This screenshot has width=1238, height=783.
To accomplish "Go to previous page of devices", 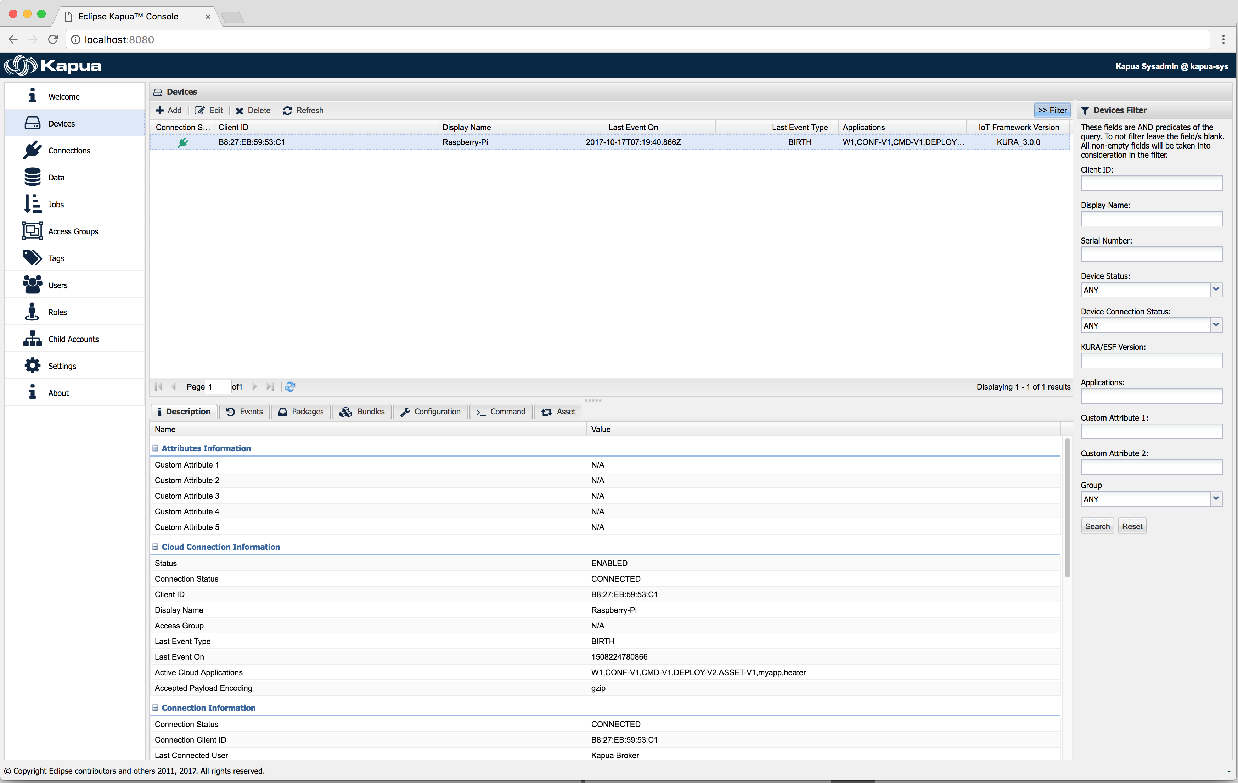I will [x=174, y=387].
